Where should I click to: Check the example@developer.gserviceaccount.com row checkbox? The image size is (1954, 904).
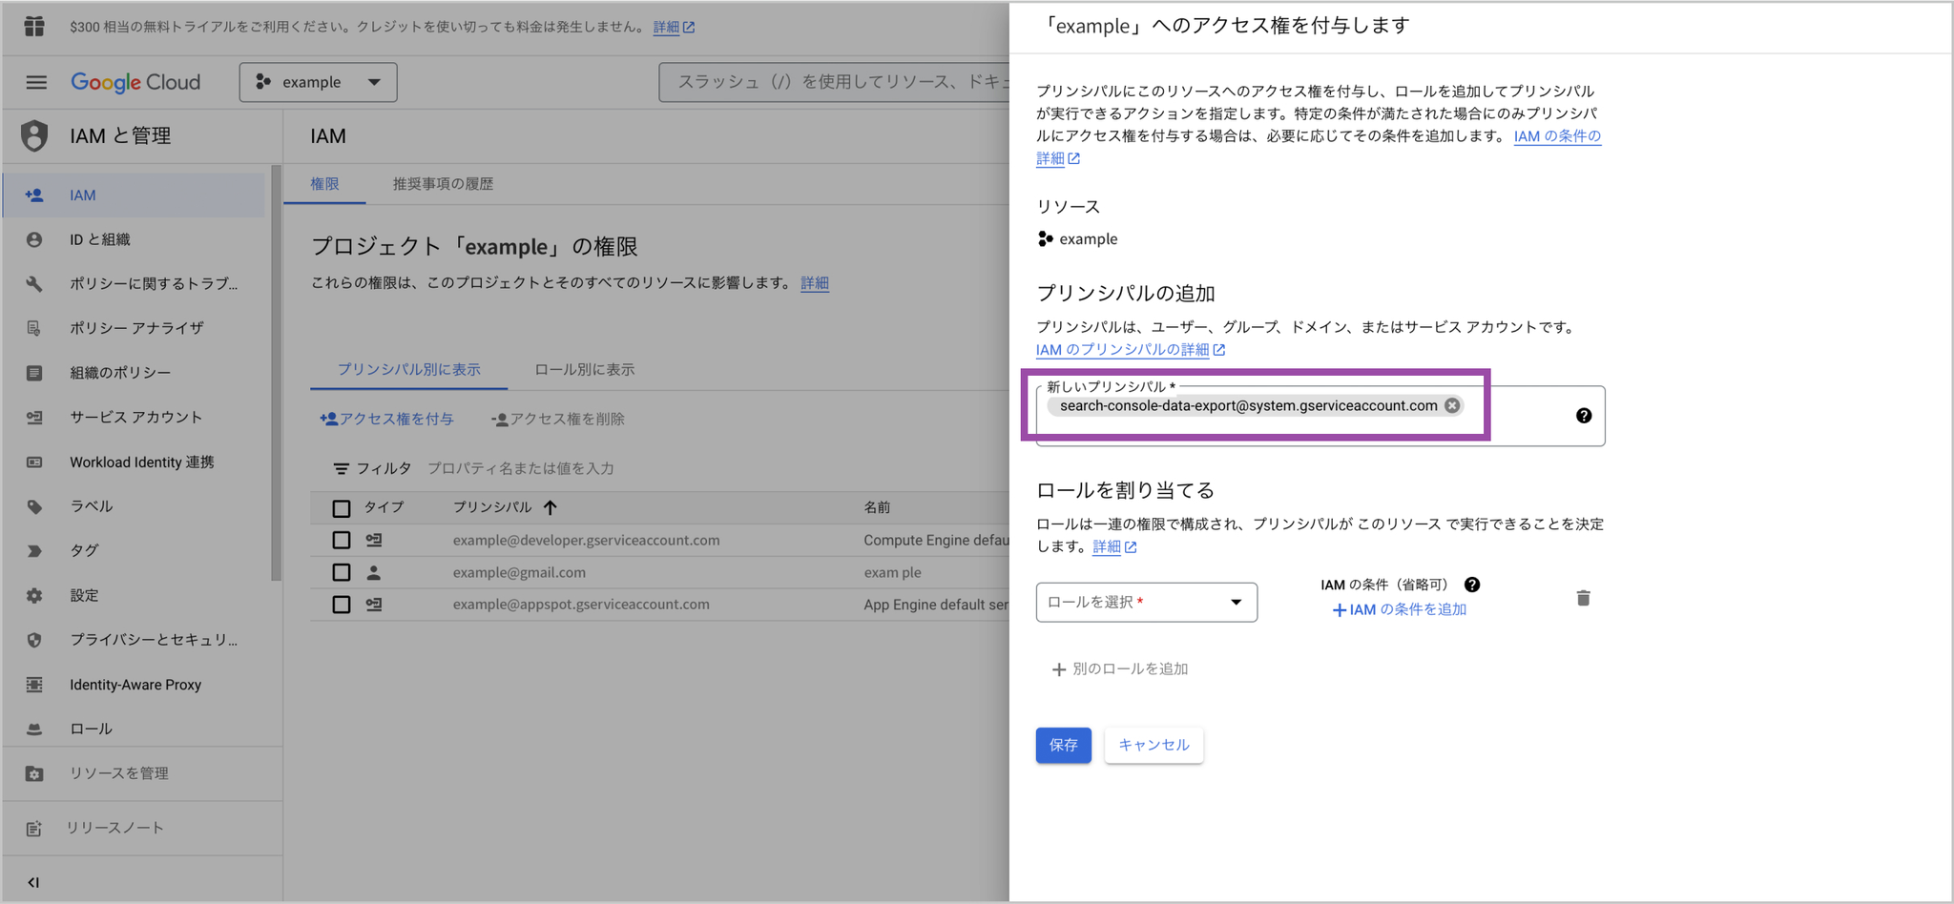pos(341,540)
